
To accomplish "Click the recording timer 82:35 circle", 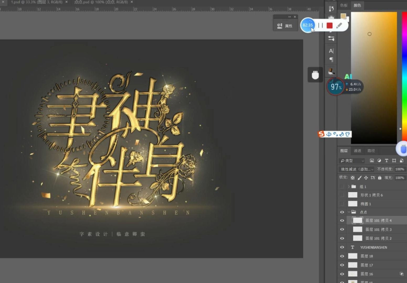I will 308,25.
